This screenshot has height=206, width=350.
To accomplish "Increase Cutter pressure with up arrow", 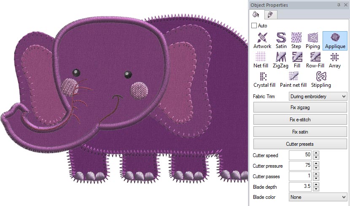I will tap(316, 163).
